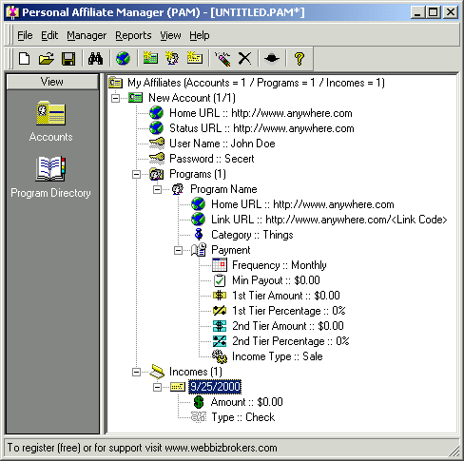Open the Program Directory view
Screen dimensions: 464x461
(50, 178)
